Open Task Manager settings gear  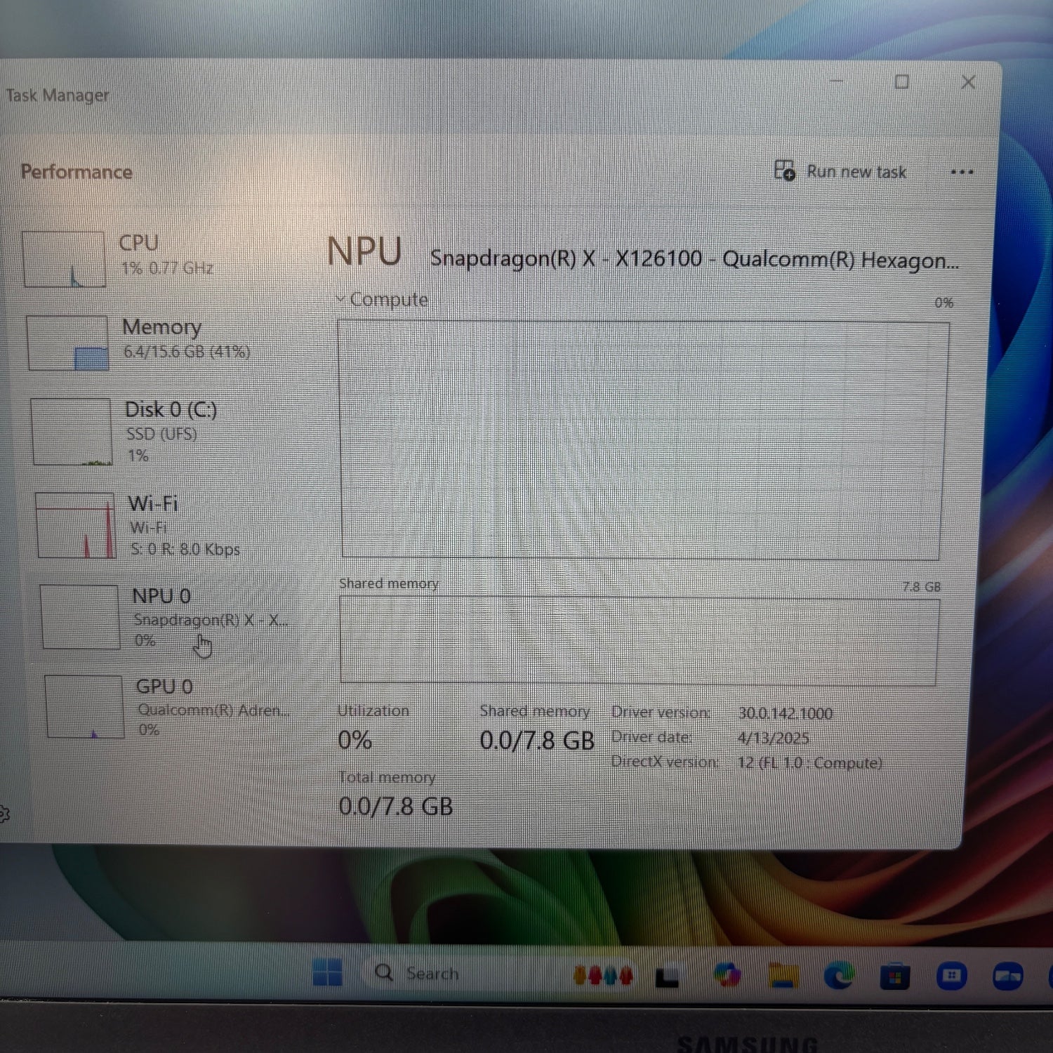[x=3, y=814]
